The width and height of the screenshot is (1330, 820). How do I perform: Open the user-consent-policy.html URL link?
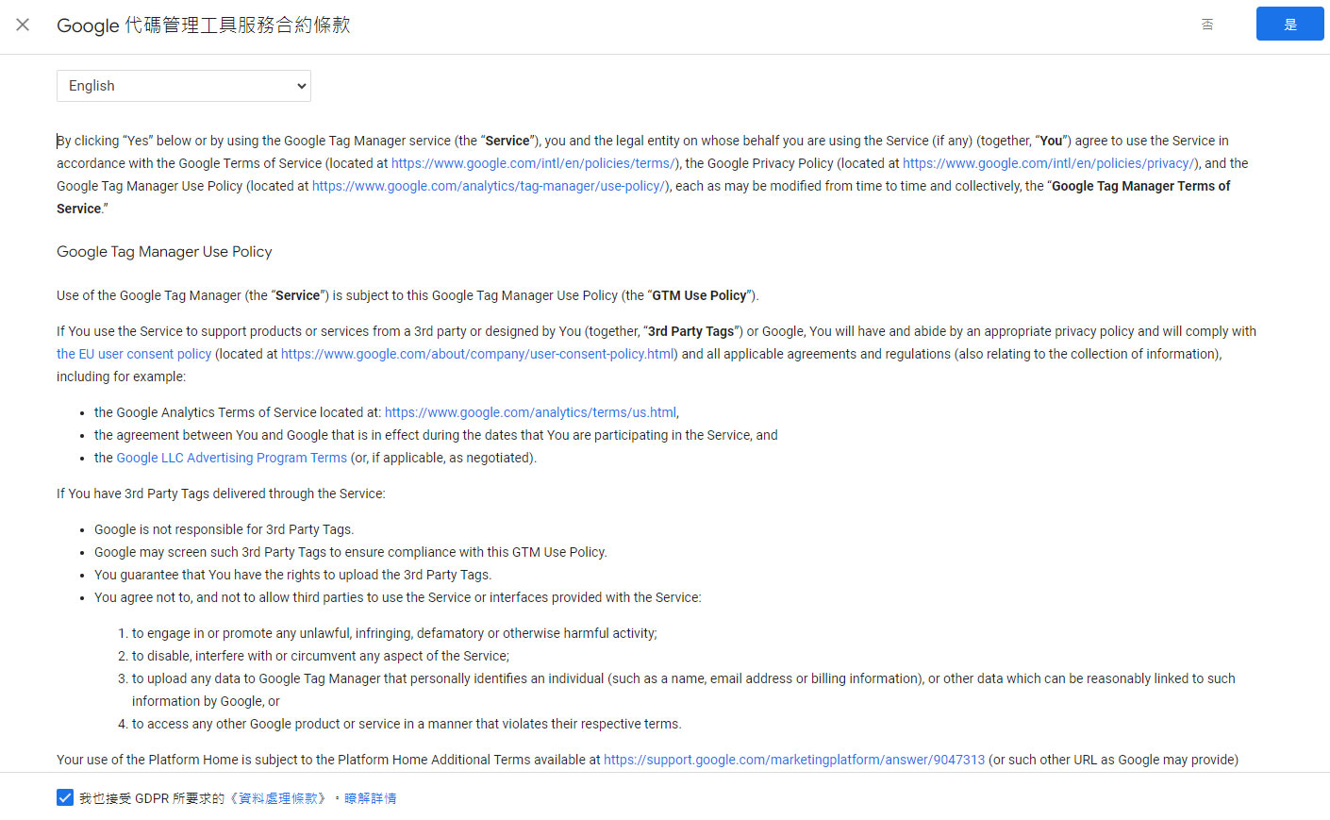pyautogui.click(x=478, y=354)
